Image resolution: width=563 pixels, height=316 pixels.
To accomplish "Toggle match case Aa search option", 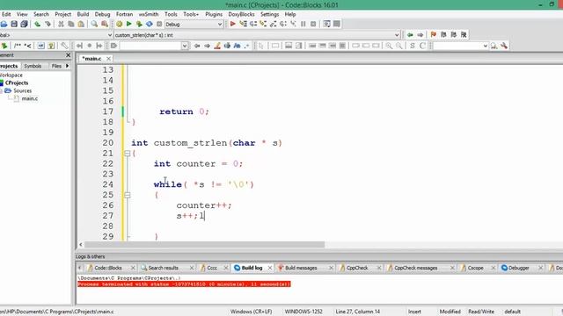I will pos(237,46).
